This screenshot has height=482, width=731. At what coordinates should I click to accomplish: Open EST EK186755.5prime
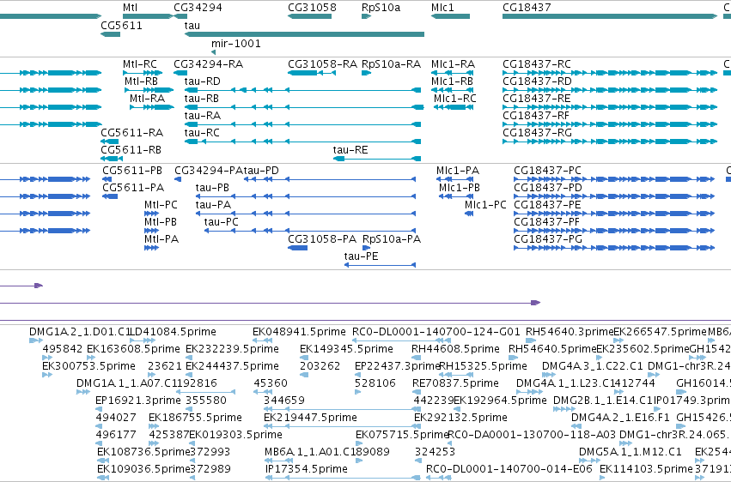coord(195,418)
